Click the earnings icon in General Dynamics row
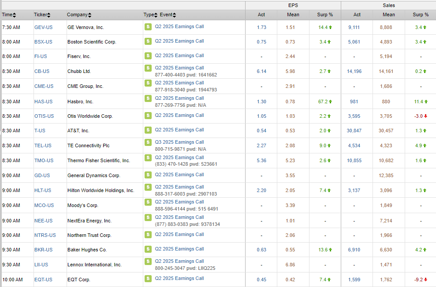This screenshot has height=287, width=436. coord(148,174)
